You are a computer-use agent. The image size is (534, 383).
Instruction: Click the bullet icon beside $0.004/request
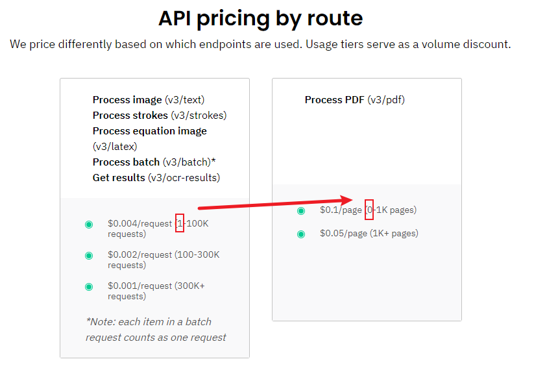click(x=89, y=224)
